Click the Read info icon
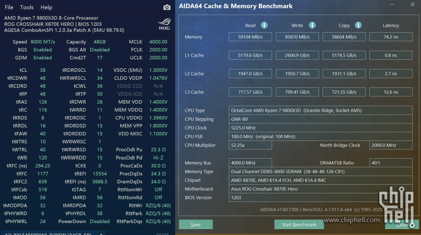421x235 pixels. (264, 25)
